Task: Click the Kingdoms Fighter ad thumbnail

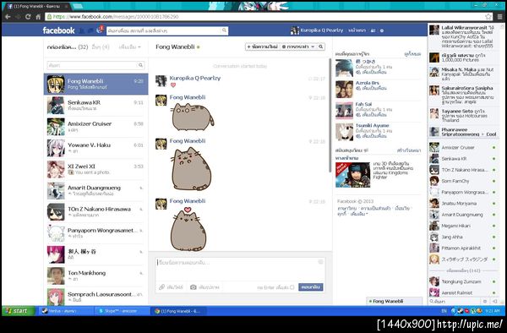Action: coord(352,175)
